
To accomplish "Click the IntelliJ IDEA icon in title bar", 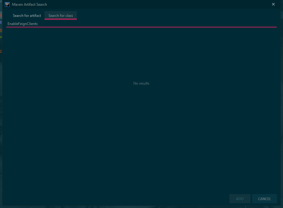I will [x=7, y=5].
